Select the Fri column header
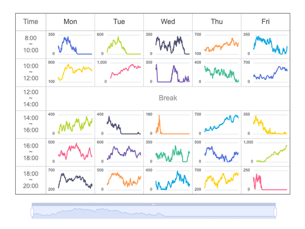This screenshot has width=305, height=229. click(265, 22)
